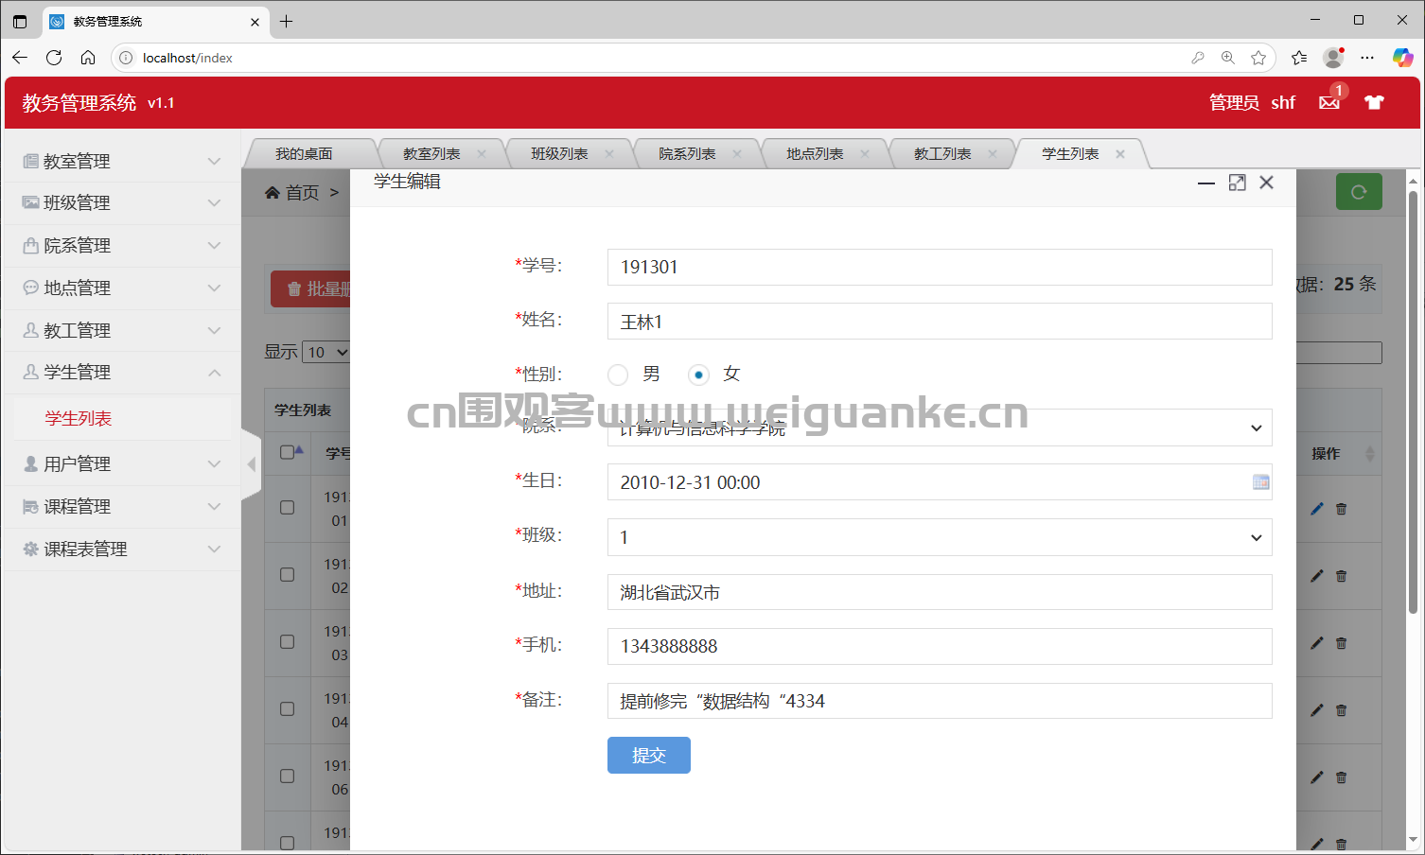This screenshot has width=1425, height=855.
Task: Click edit pencil in the 19106 row
Action: point(1316,777)
